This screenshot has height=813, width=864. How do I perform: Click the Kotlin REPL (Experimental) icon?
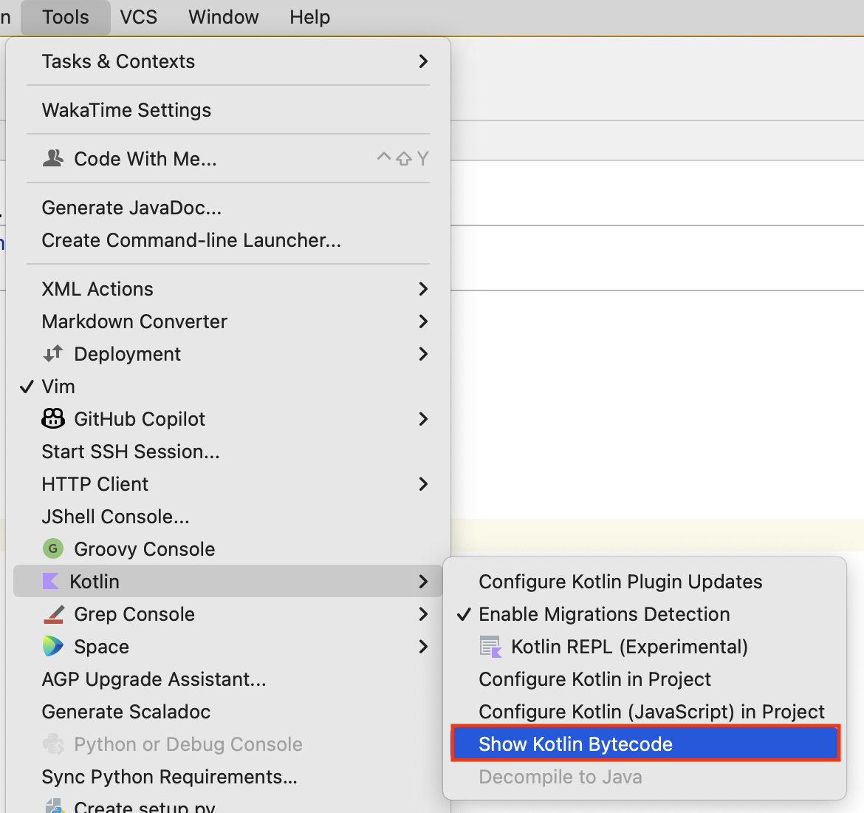[x=490, y=646]
